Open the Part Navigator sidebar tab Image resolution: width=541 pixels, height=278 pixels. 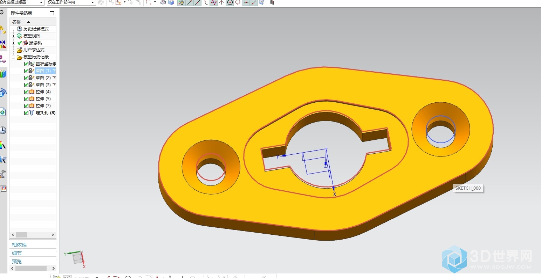pos(3,59)
